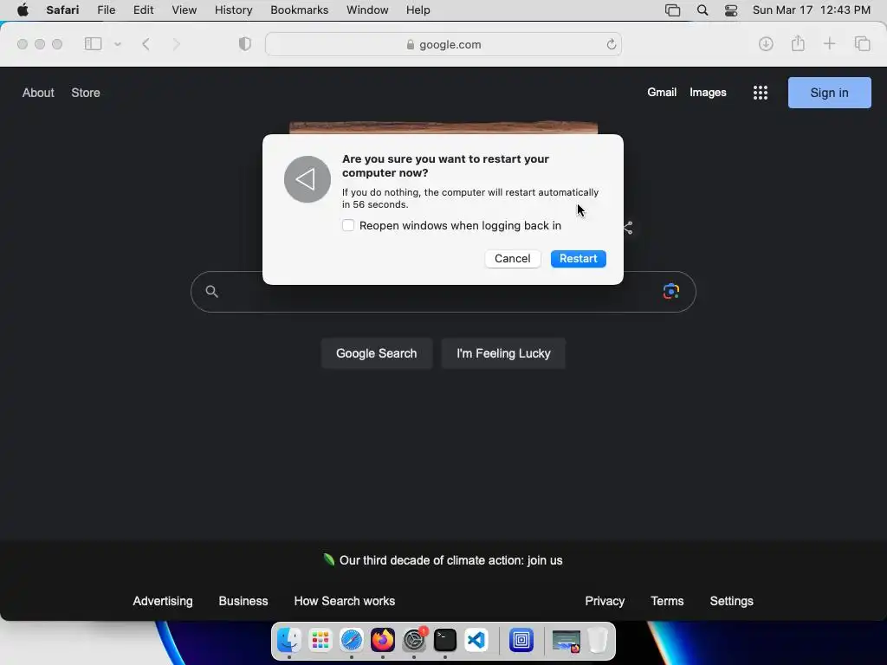Open Spotlight search in menu bar
Screen dimensions: 887x665
[x=702, y=10]
